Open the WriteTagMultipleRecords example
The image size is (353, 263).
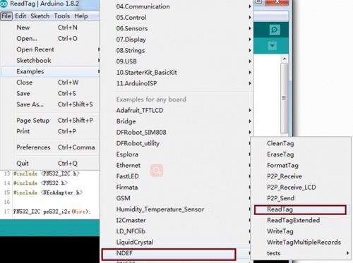pyautogui.click(x=301, y=243)
